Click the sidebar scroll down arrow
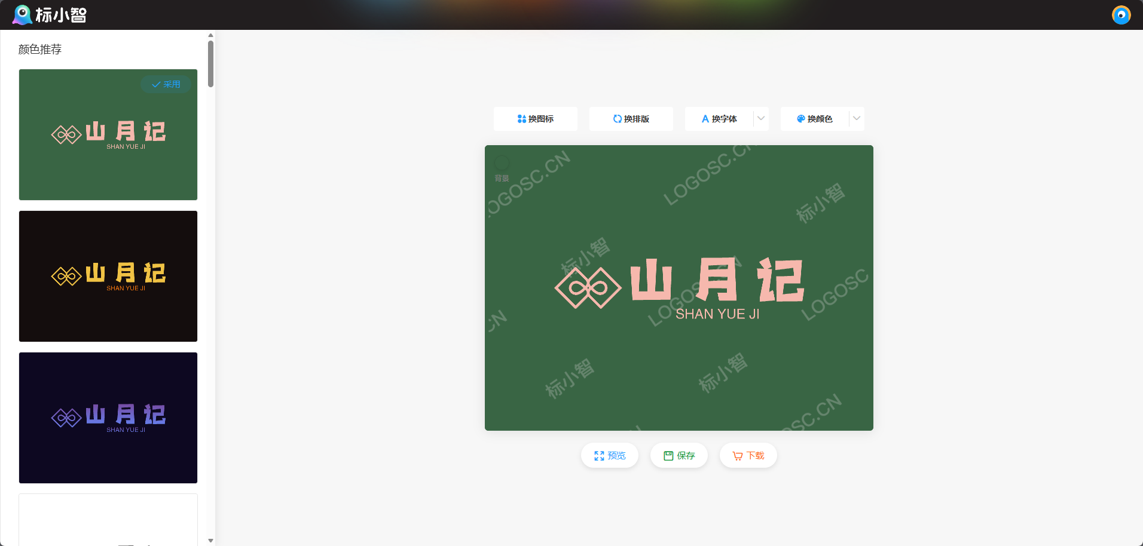 pos(210,541)
